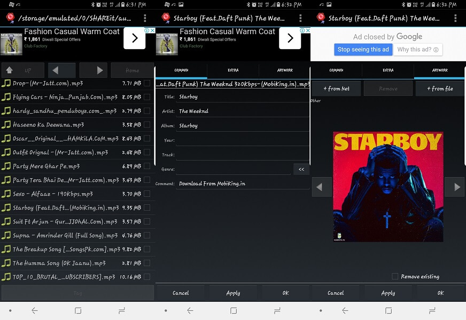Tap the music note icon for Haseeno Ka Deewana.mp3

[x=6, y=125]
